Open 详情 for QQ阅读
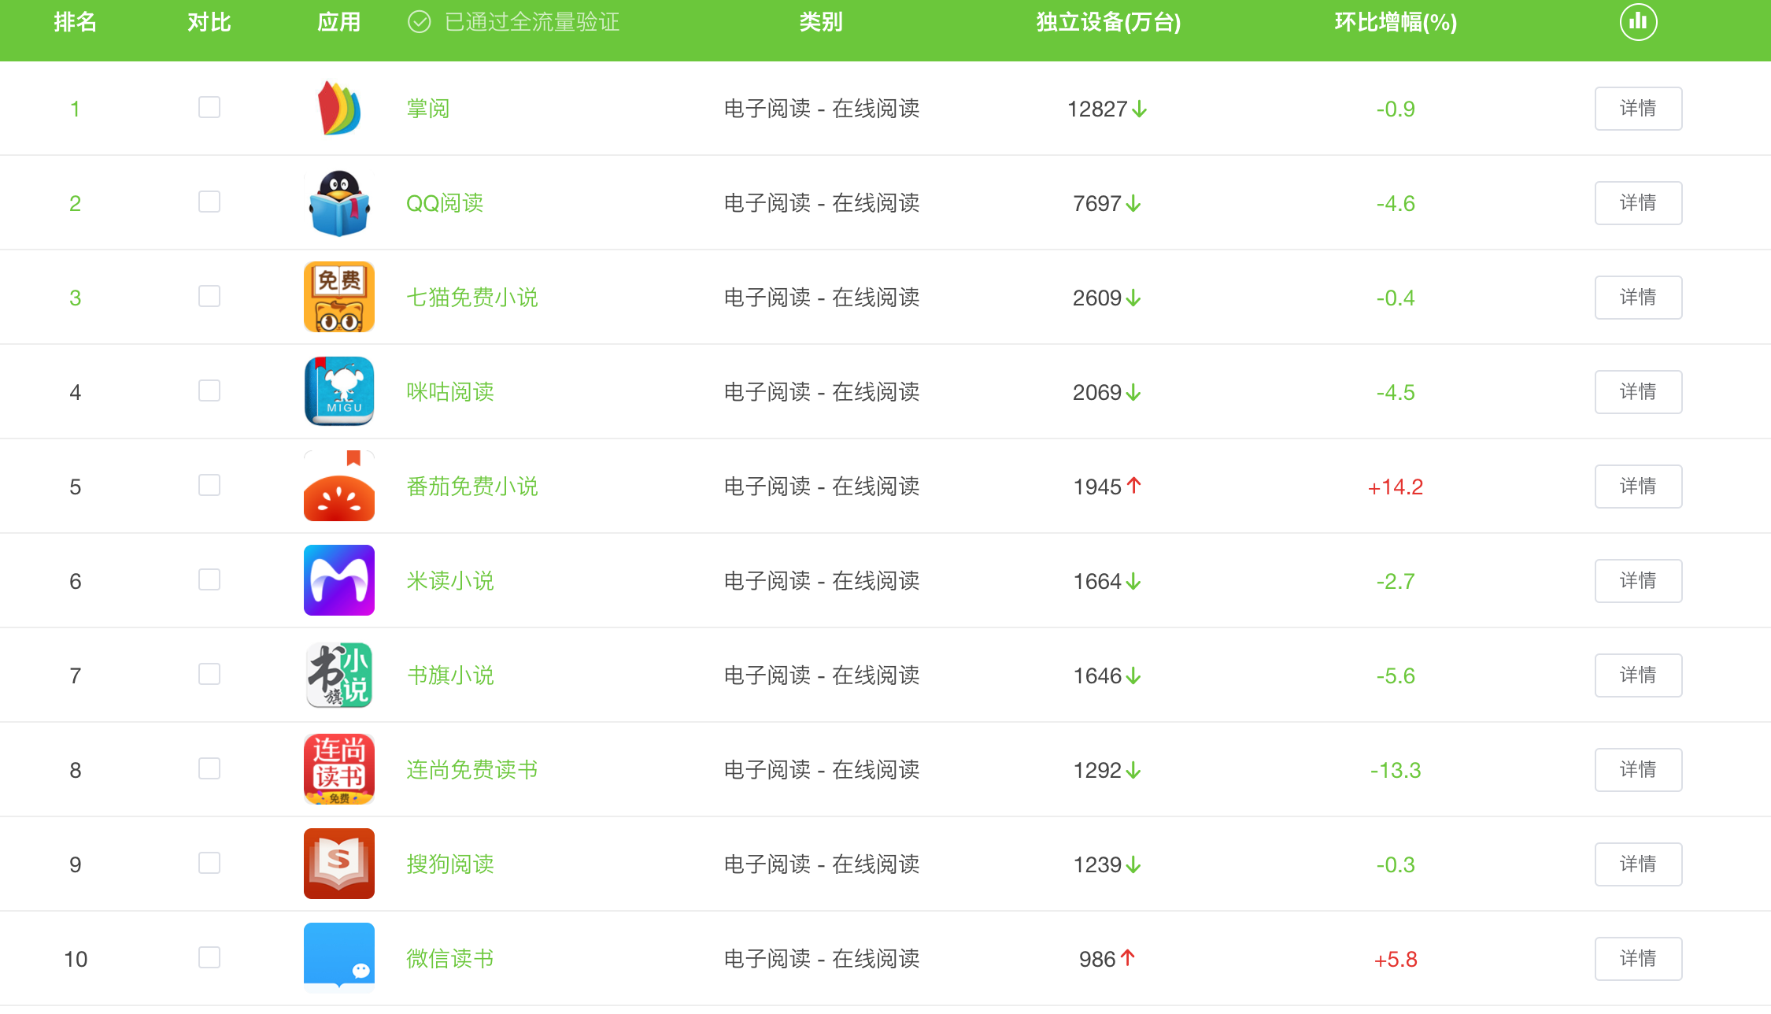 click(x=1638, y=203)
